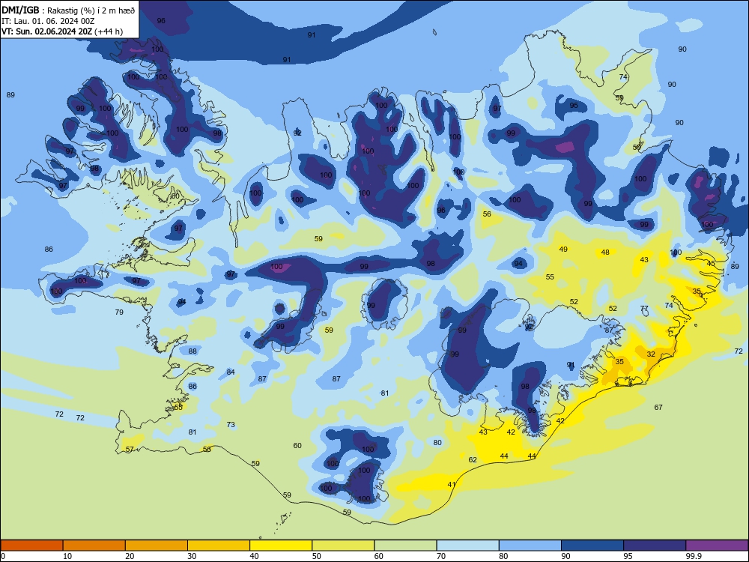
Task: Select the 40–50 bright yellow legend swatch
Action: coord(281,546)
